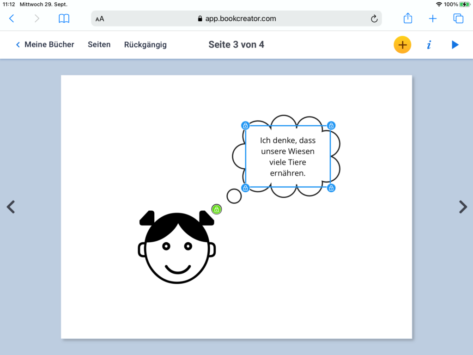Tap the green lock handle near girl

[x=217, y=209]
